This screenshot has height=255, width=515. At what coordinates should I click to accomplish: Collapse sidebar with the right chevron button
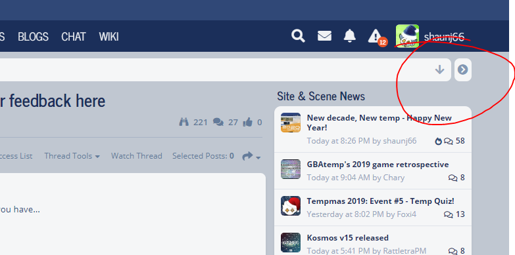point(463,69)
